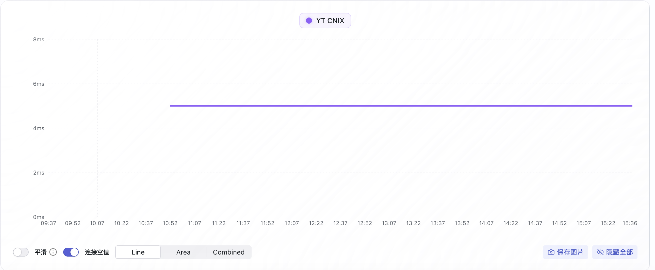Screen dimensions: 655x270
Task: Click the 12:07 x-axis time label
Action: click(291, 223)
